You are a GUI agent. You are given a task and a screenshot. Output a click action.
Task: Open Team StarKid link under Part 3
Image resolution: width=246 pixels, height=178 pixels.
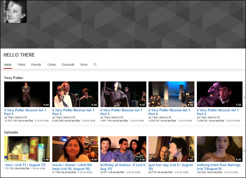click(x=112, y=117)
